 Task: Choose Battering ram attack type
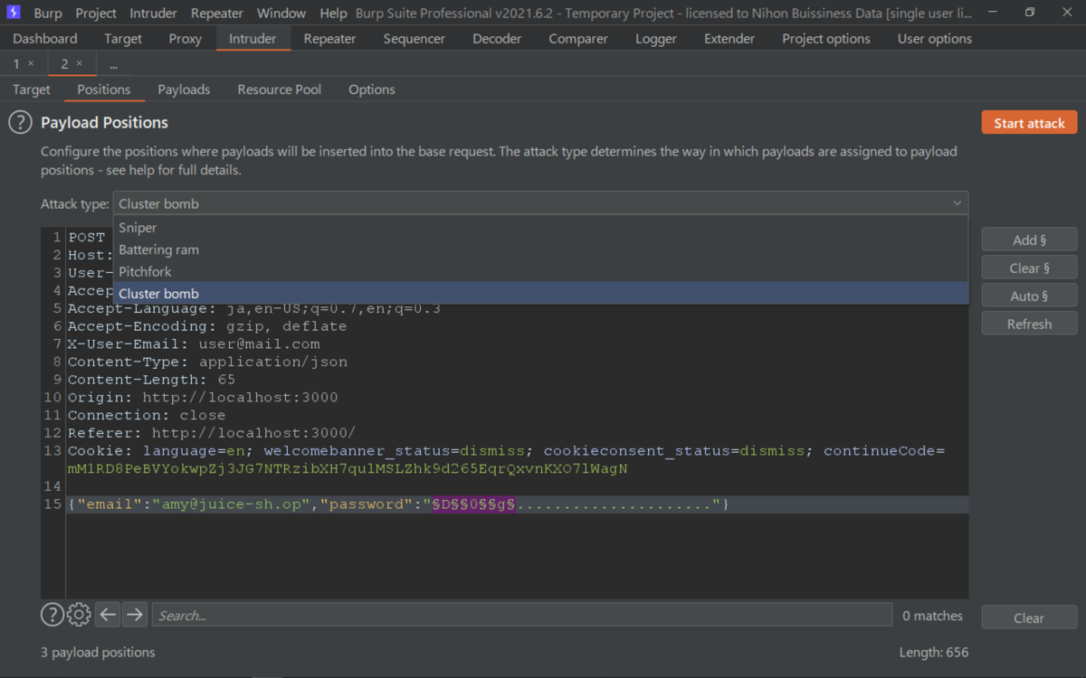click(540, 250)
